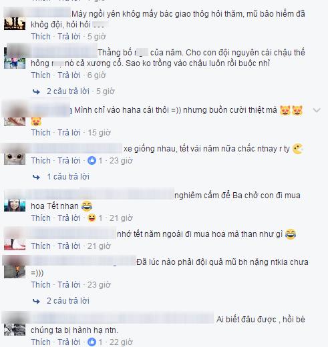Reply to the xe giống nhau comment
Image resolution: width=328 pixels, height=347 pixels.
tap(69, 160)
